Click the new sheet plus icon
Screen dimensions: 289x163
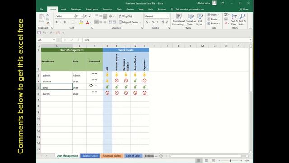[161, 156]
